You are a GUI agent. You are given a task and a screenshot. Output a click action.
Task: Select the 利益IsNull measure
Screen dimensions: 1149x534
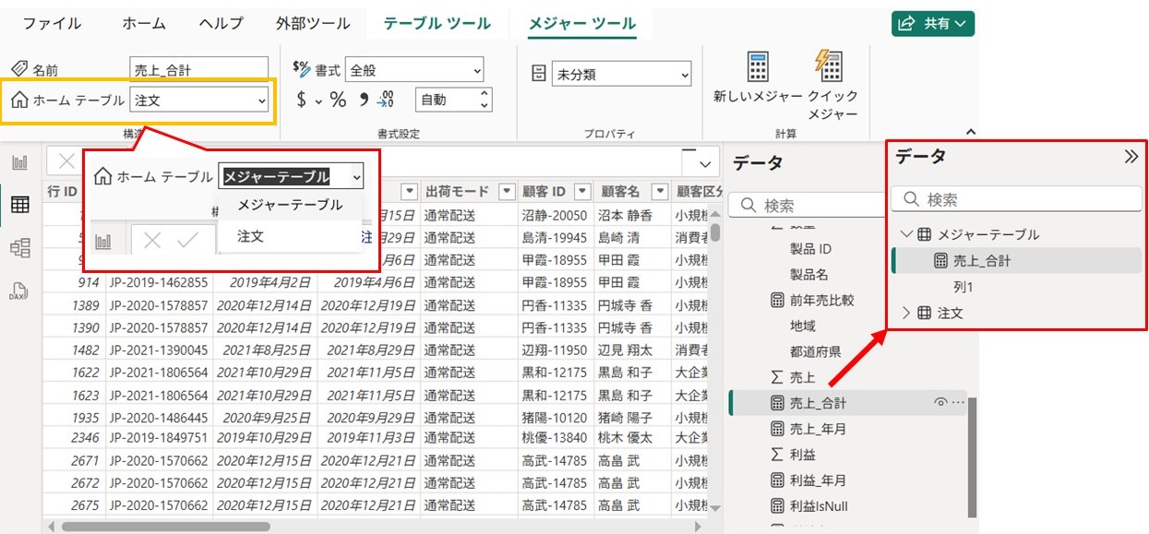819,506
